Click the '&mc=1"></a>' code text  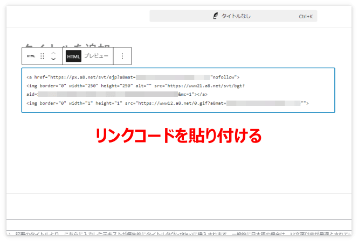click(x=192, y=94)
